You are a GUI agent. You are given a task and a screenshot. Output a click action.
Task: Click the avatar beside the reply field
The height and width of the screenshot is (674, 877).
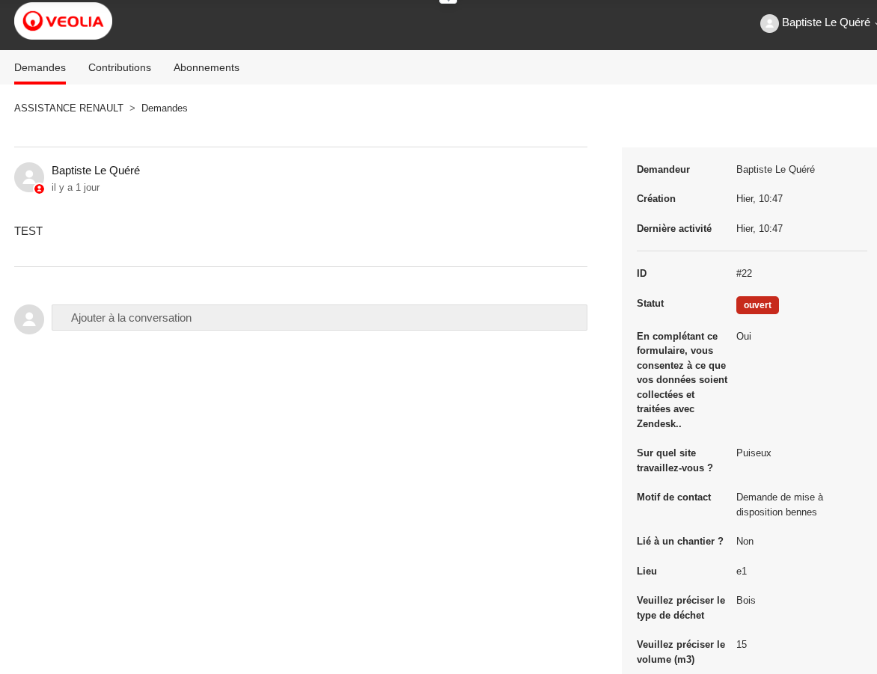28,319
